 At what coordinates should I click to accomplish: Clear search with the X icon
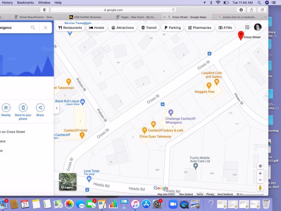point(46,28)
